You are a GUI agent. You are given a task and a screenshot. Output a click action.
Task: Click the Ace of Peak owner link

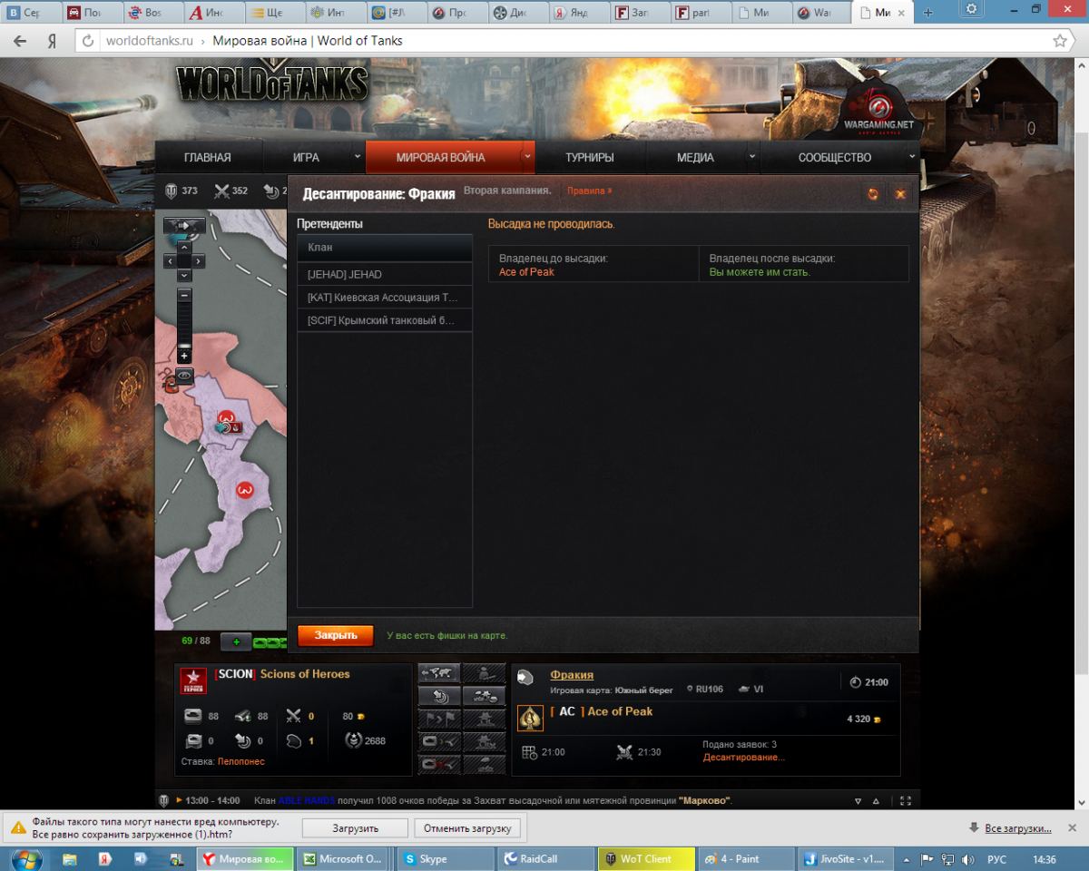526,272
